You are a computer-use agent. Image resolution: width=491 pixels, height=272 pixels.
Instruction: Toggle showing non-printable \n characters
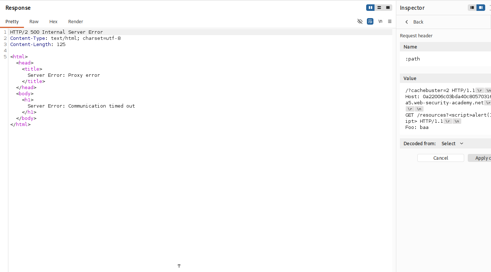380,21
